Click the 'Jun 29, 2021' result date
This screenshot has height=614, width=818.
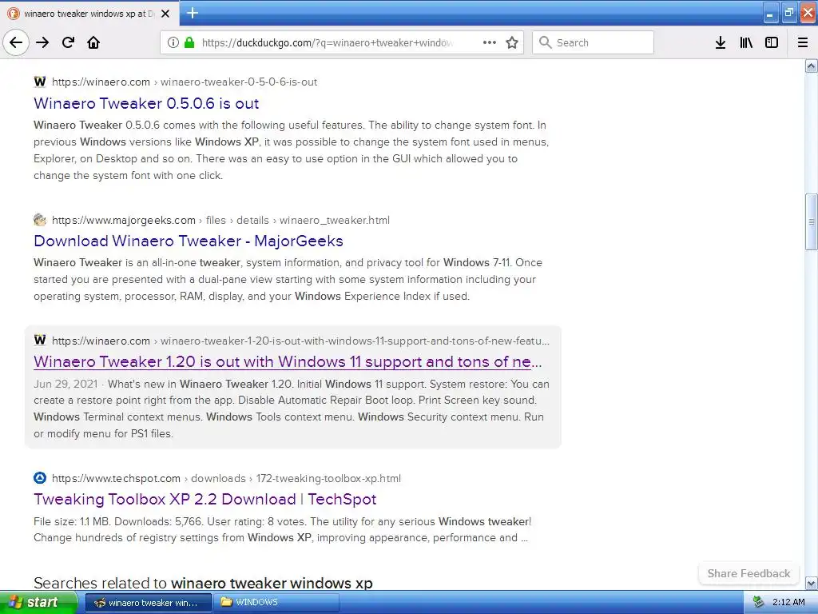pyautogui.click(x=66, y=385)
